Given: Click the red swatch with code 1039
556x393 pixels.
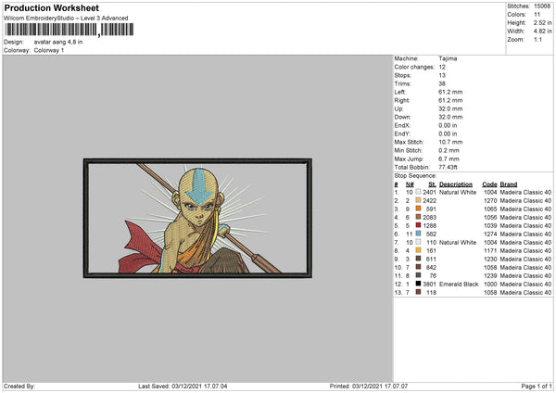Looking at the screenshot, I should click(x=418, y=225).
